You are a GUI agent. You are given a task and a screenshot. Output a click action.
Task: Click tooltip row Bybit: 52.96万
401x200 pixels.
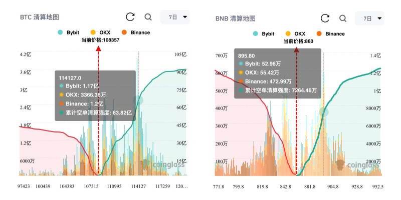pyautogui.click(x=259, y=64)
